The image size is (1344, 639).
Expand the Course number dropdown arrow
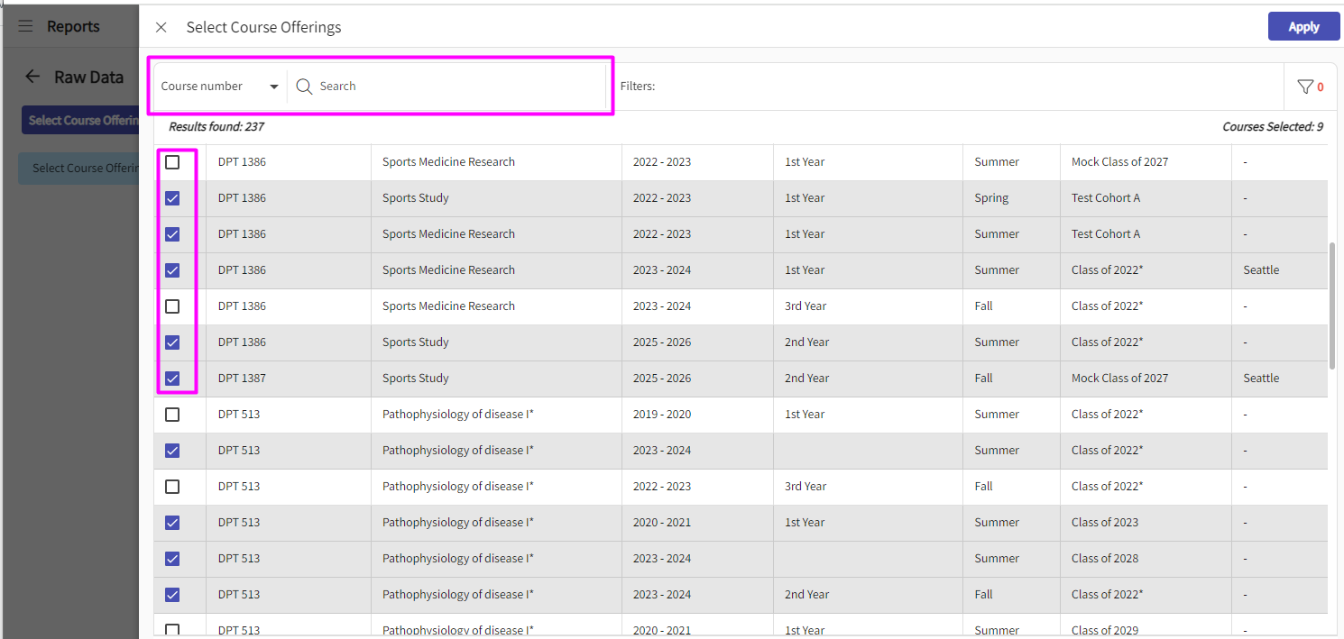point(274,87)
